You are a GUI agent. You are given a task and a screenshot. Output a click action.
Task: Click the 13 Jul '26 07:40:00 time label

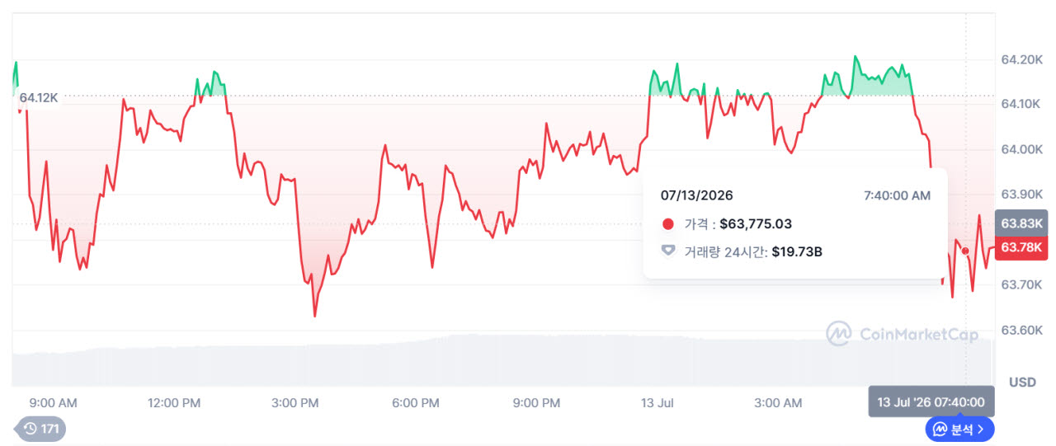(x=931, y=402)
